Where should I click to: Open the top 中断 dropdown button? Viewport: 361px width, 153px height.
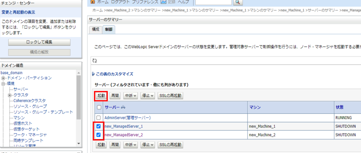point(130,96)
